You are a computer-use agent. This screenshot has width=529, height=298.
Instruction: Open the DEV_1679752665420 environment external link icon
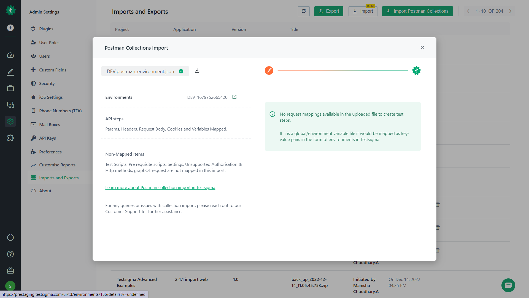[234, 97]
